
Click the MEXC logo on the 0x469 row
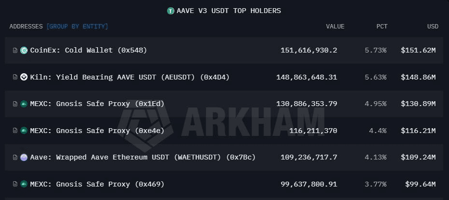[24, 184]
